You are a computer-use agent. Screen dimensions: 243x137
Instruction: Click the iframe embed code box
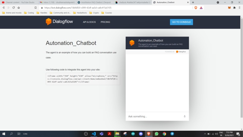point(83,79)
